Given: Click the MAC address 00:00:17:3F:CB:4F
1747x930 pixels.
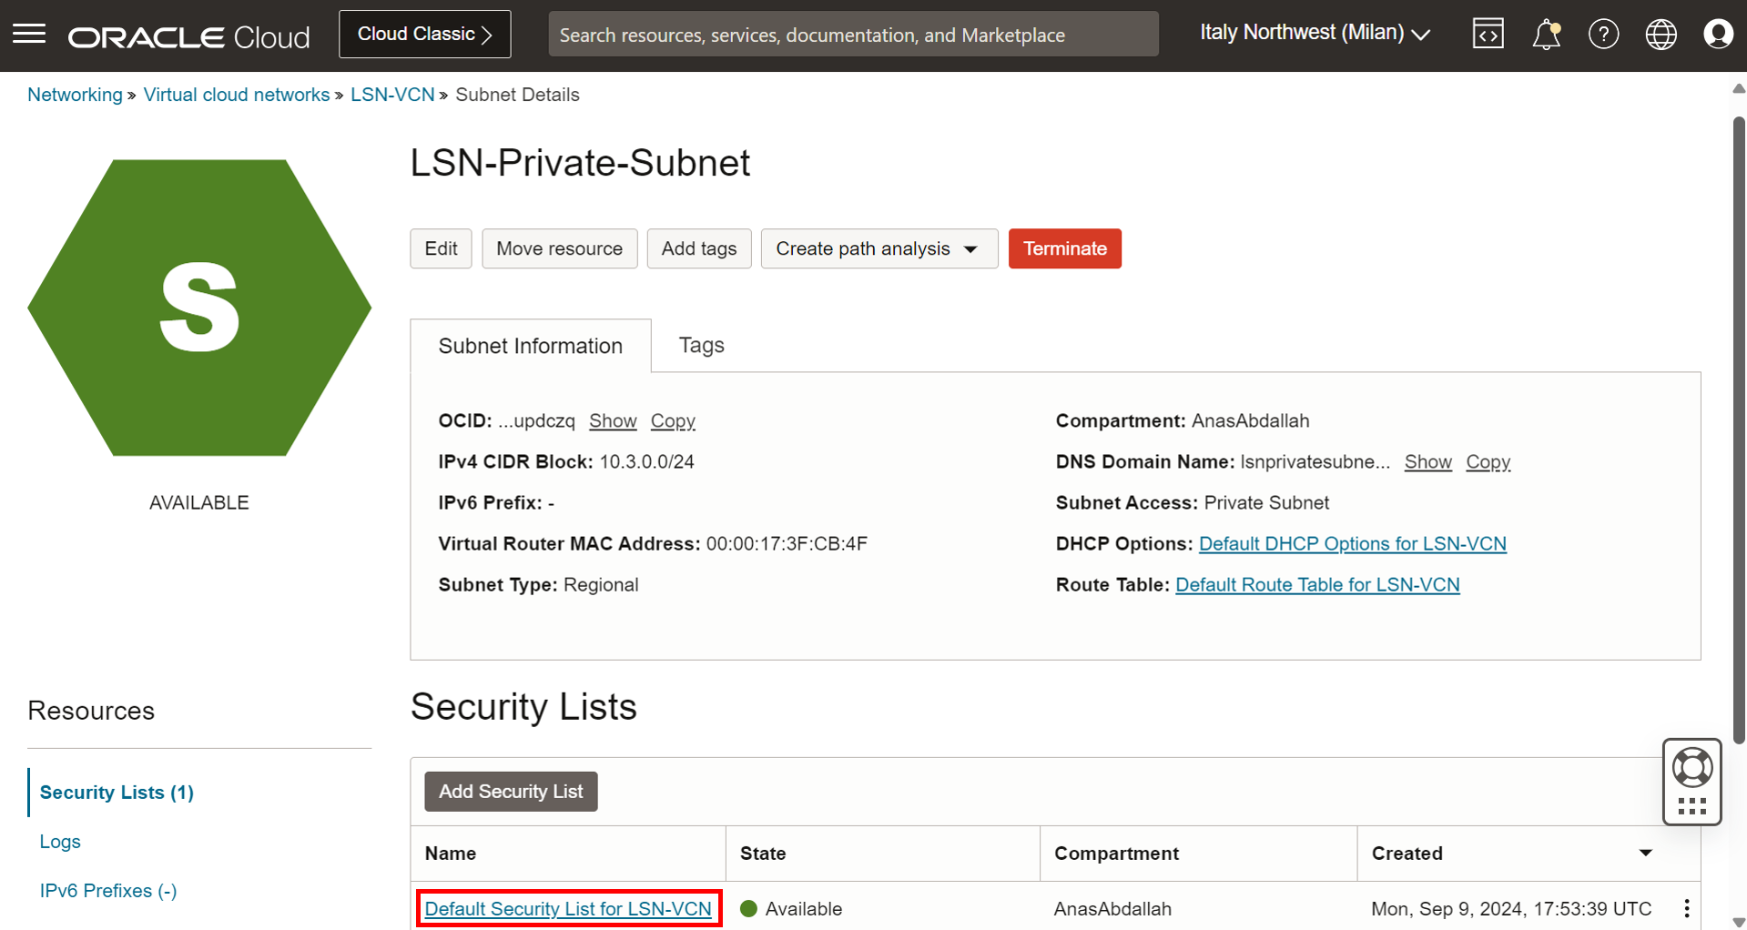Looking at the screenshot, I should tap(787, 543).
